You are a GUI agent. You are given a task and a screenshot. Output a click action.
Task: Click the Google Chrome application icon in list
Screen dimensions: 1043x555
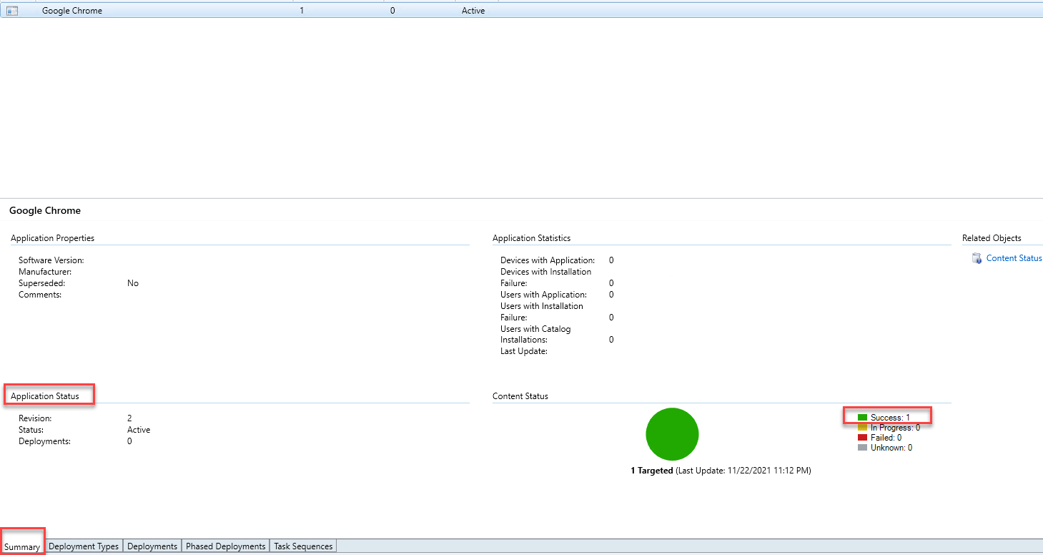pyautogui.click(x=12, y=11)
